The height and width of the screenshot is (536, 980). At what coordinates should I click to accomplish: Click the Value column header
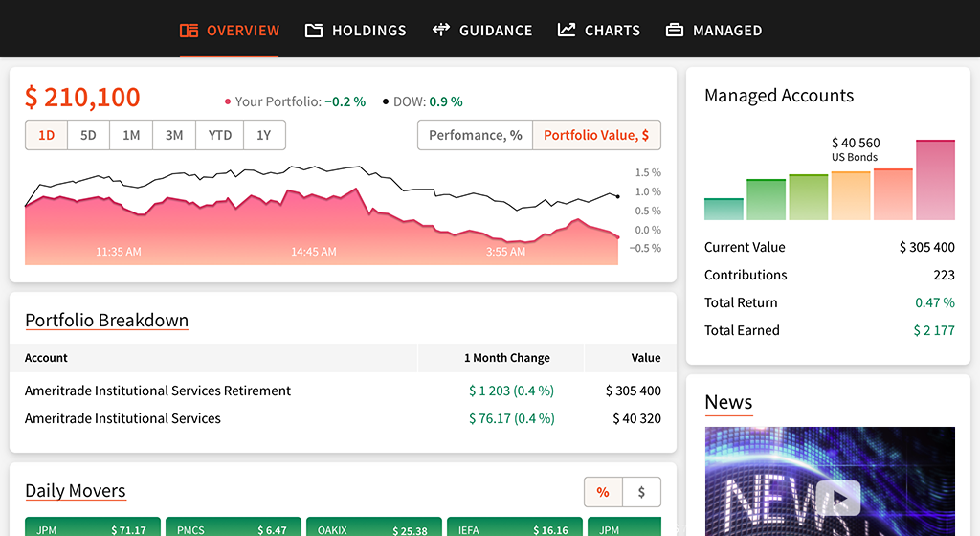coord(645,358)
